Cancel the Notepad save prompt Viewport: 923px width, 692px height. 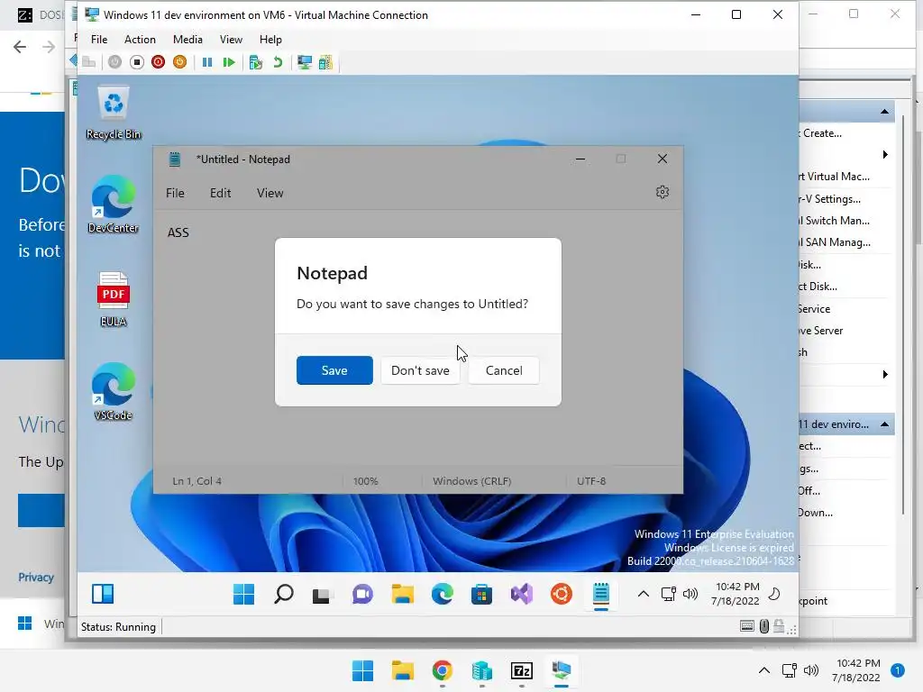[x=504, y=370]
